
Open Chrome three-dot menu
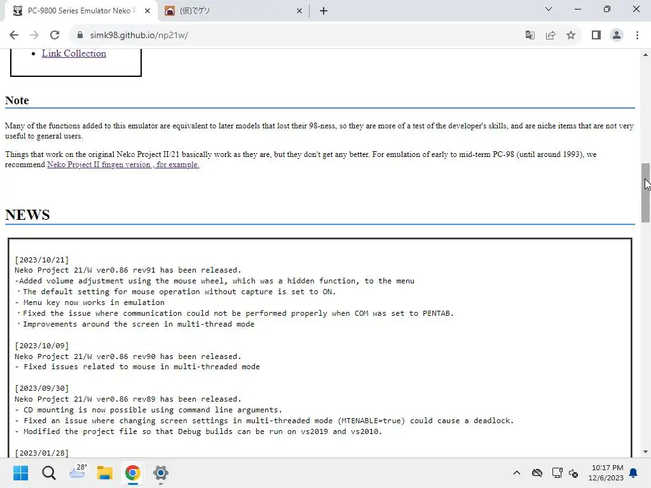637,35
